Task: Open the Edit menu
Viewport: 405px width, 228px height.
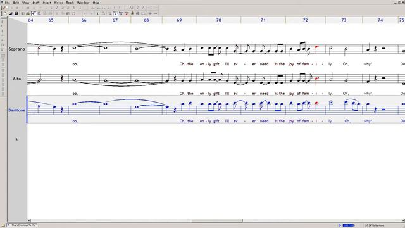Action: pos(16,3)
